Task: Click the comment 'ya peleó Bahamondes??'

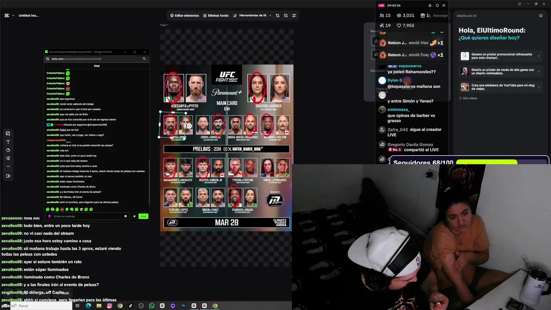Action: coord(412,72)
